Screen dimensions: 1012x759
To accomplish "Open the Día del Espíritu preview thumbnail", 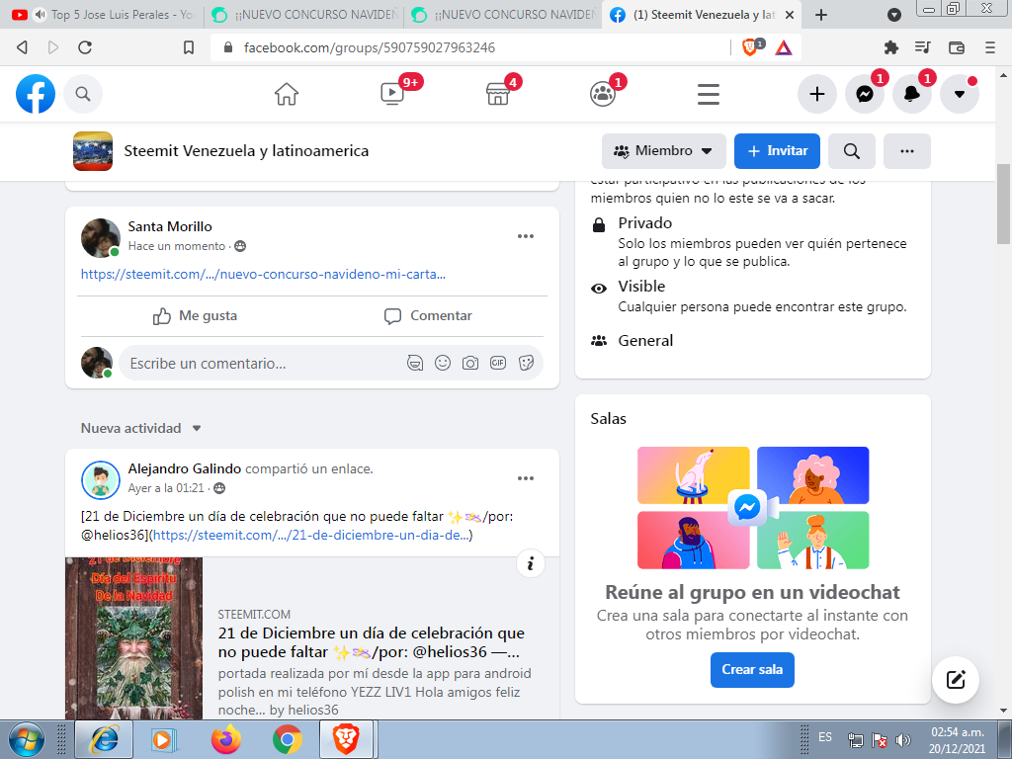I will tap(133, 638).
